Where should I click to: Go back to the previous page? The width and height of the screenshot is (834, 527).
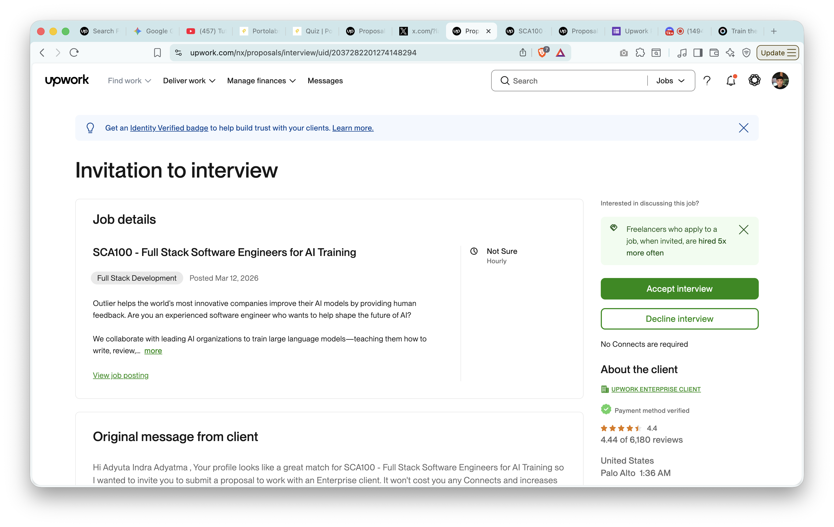click(x=42, y=53)
